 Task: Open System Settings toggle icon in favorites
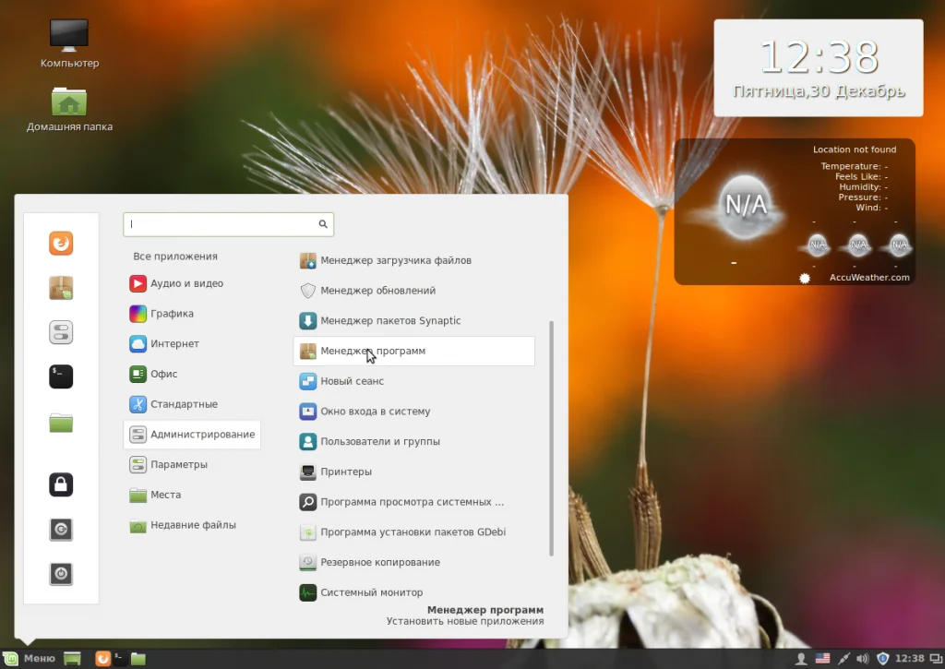pos(61,332)
